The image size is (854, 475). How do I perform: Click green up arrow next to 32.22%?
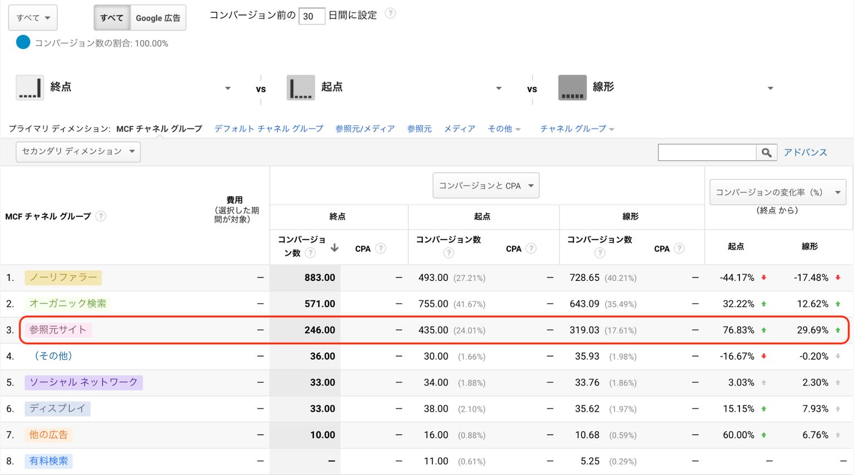tap(764, 304)
